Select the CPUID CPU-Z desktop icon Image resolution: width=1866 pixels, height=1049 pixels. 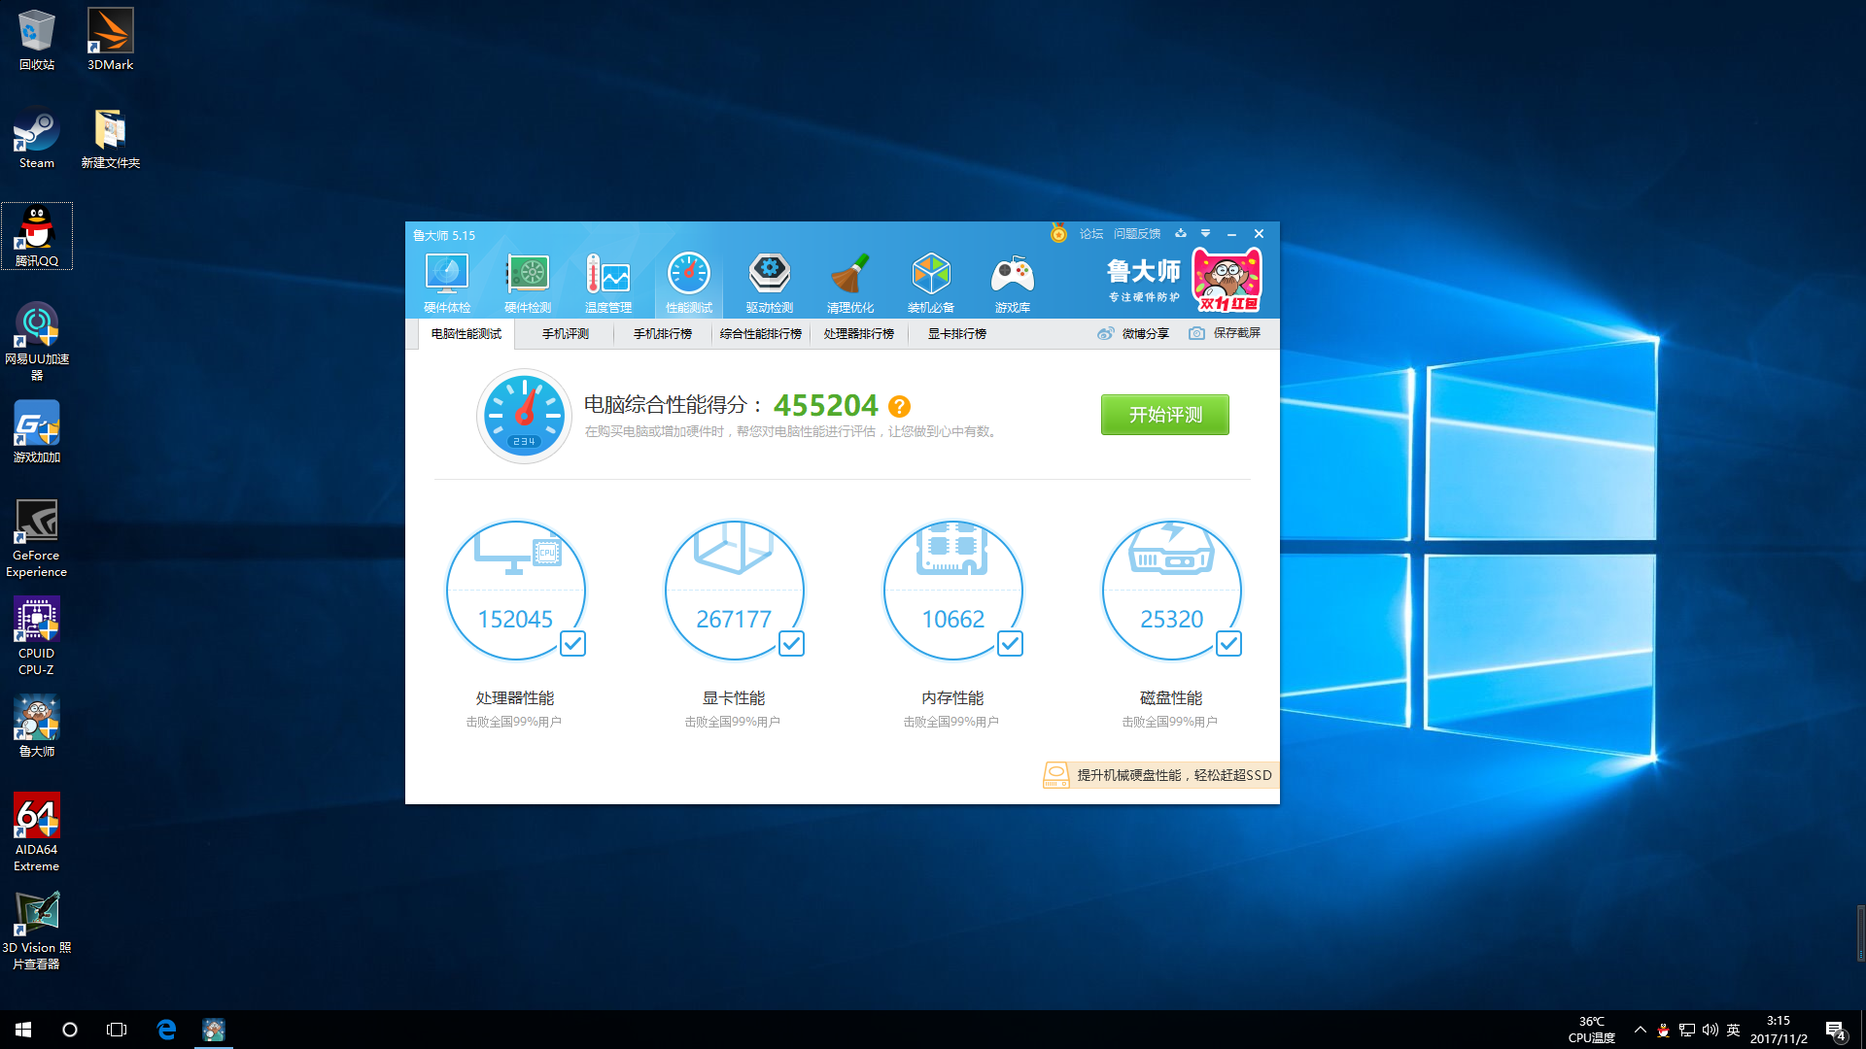37,636
